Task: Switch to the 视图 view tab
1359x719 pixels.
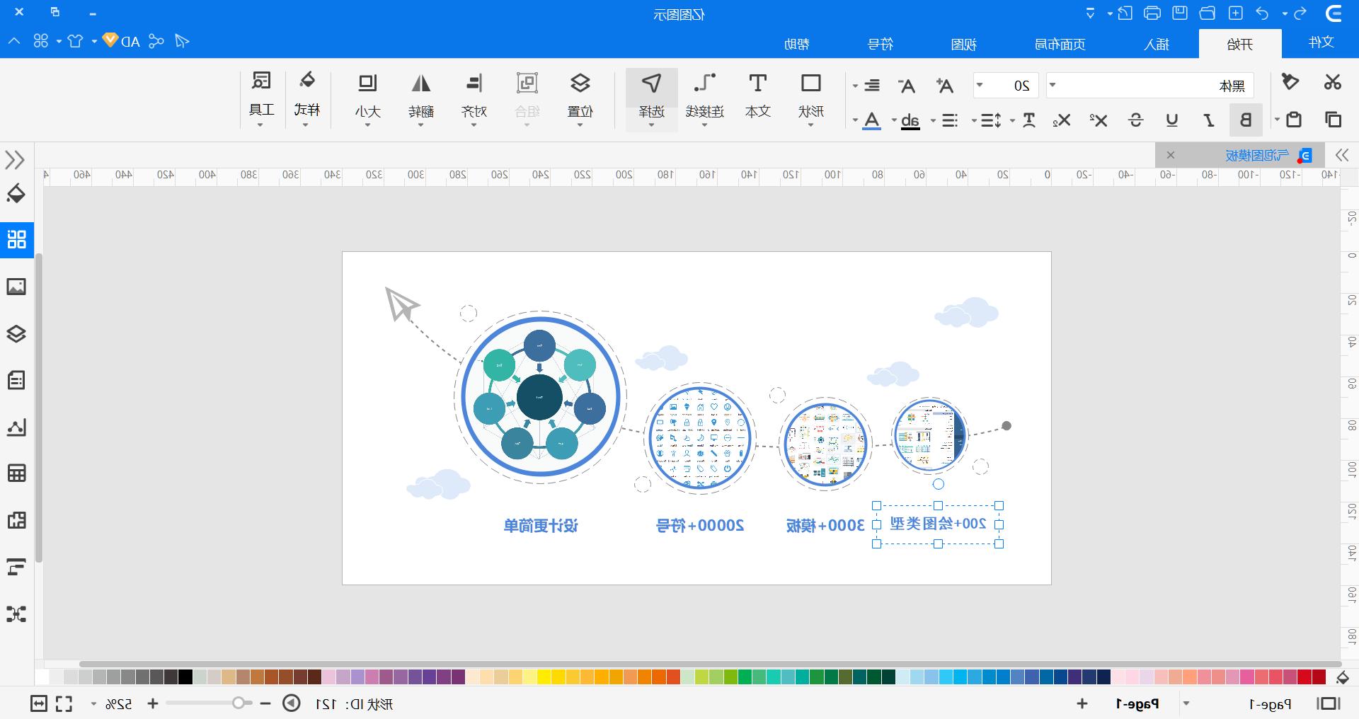Action: tap(963, 44)
